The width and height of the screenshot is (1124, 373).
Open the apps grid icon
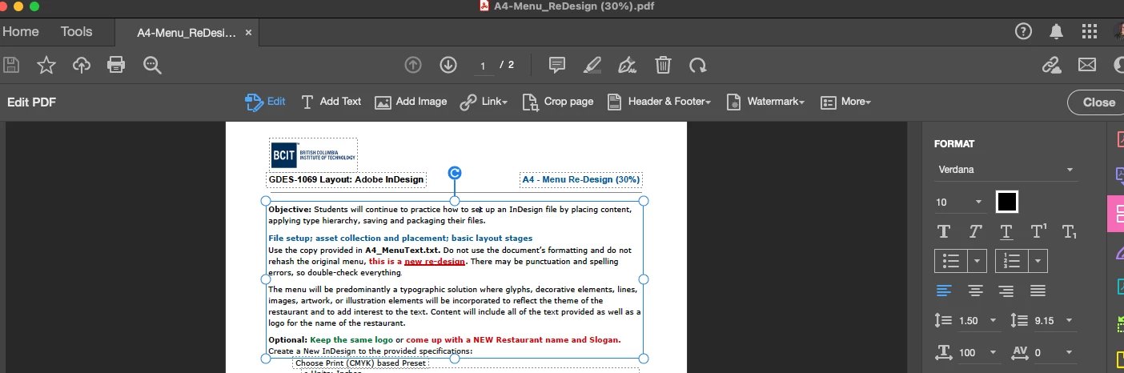(1090, 31)
